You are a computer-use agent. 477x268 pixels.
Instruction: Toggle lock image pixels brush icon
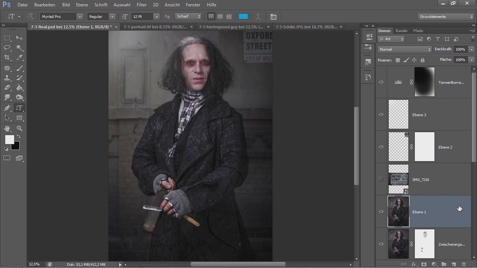(x=406, y=60)
